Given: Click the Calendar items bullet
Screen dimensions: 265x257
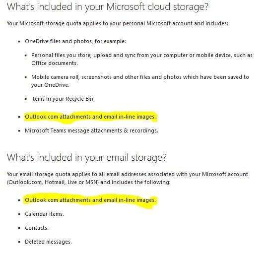Looking at the screenshot, I should point(44,214).
